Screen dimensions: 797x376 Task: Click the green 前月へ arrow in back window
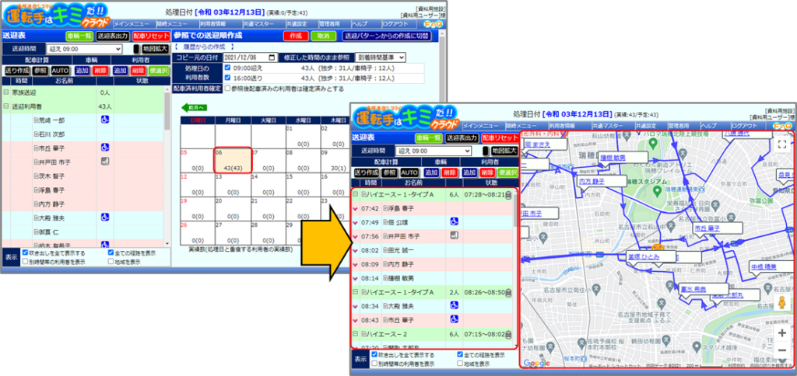click(x=194, y=107)
